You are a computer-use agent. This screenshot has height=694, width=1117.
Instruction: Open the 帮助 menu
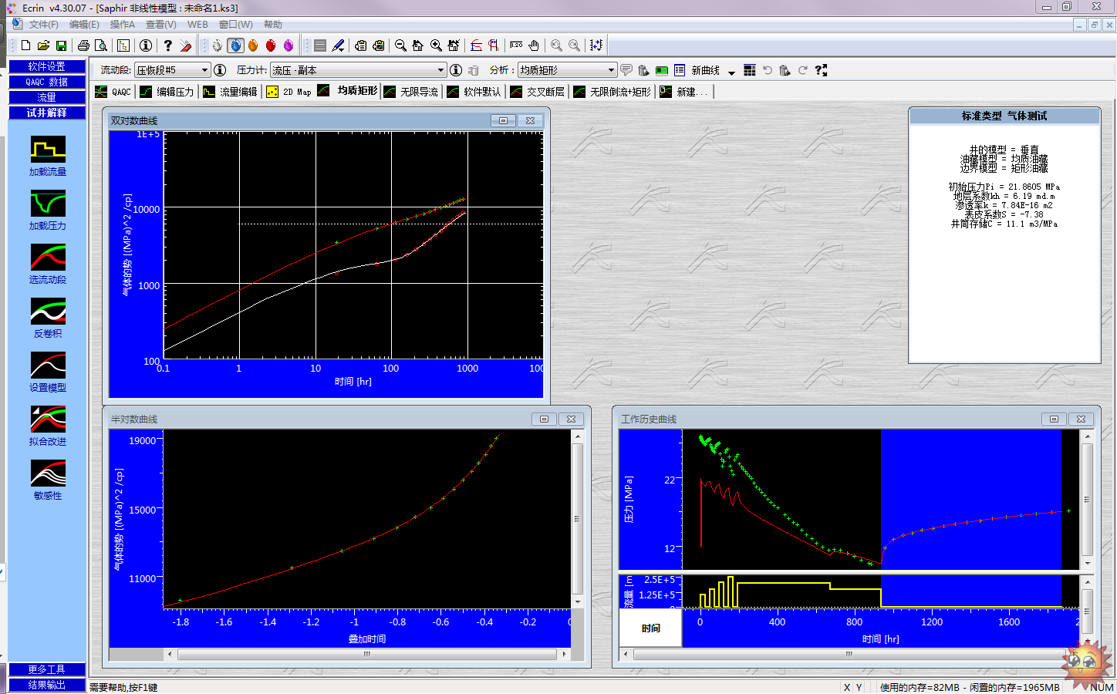272,25
